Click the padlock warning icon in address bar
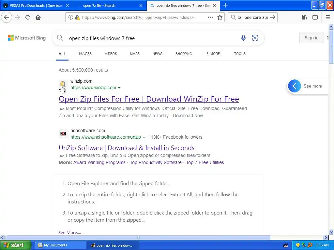Viewport: 334px width, 250px height. tap(78, 18)
